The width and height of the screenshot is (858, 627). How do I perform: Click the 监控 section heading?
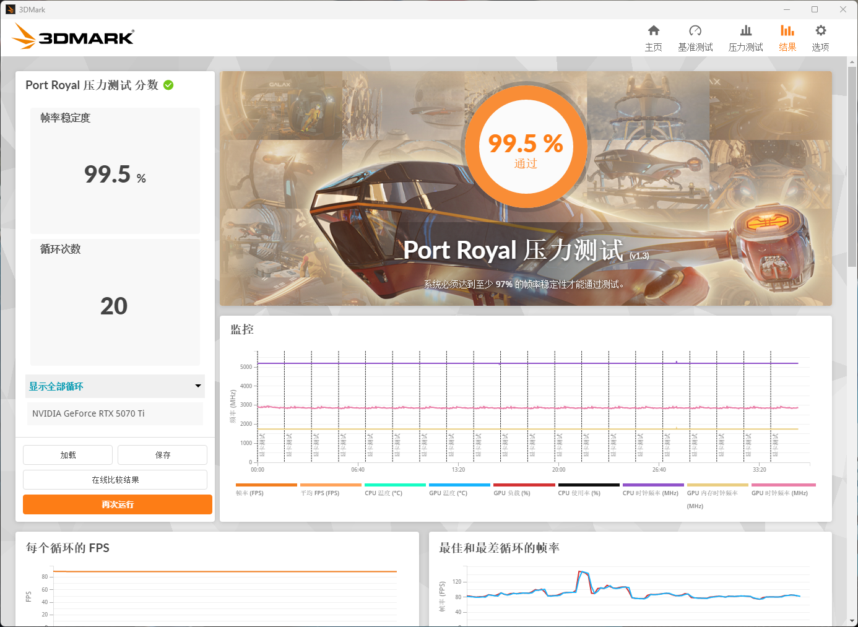click(242, 329)
